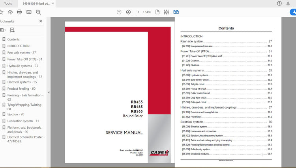Image resolution: width=296 pixels, height=168 pixels.
Task: Click the CASE IH logo on cover
Action: click(159, 153)
